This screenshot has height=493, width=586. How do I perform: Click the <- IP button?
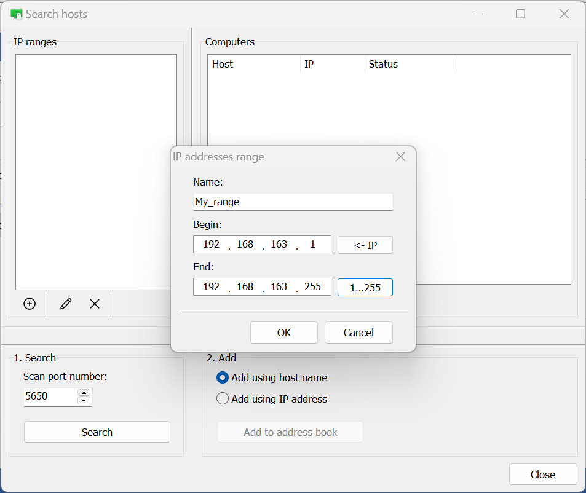click(x=365, y=245)
